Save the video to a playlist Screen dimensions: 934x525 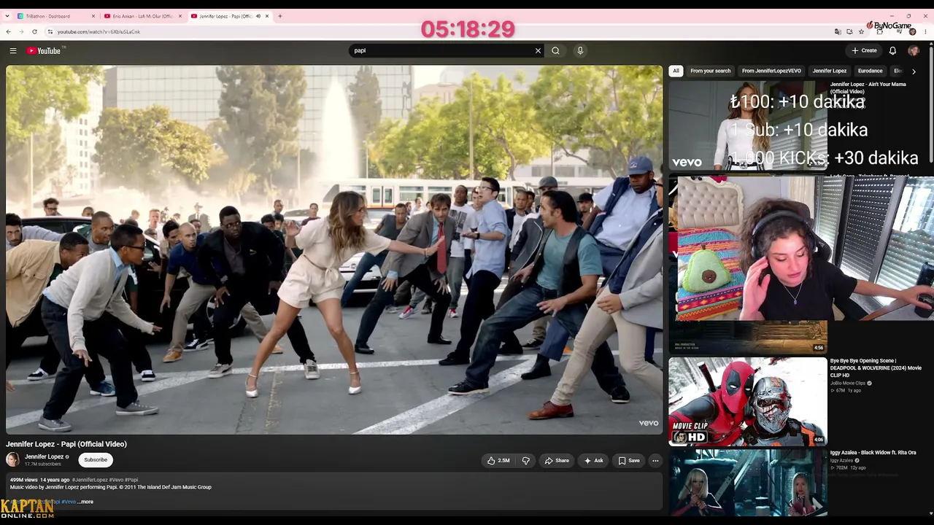tap(629, 461)
